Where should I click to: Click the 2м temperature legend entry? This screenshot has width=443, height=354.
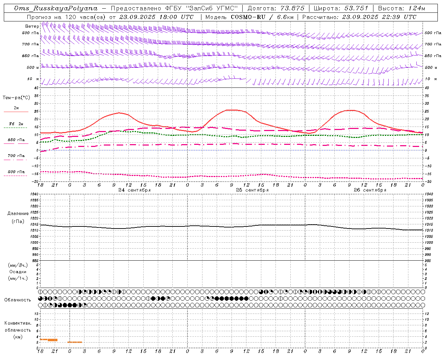click(16, 108)
